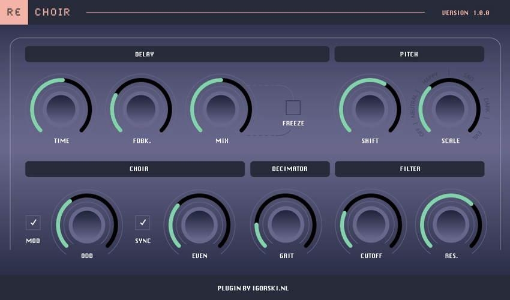Screen dimensions: 510x300
Task: Click the pitch SHIFT knob
Action: tap(370, 108)
